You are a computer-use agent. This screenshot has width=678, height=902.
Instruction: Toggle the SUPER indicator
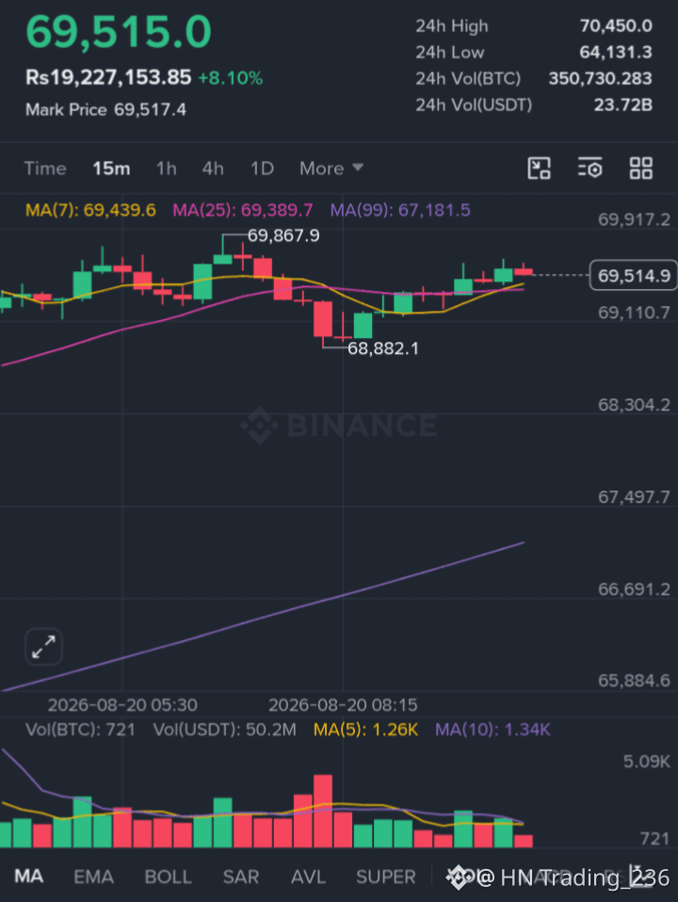click(386, 877)
